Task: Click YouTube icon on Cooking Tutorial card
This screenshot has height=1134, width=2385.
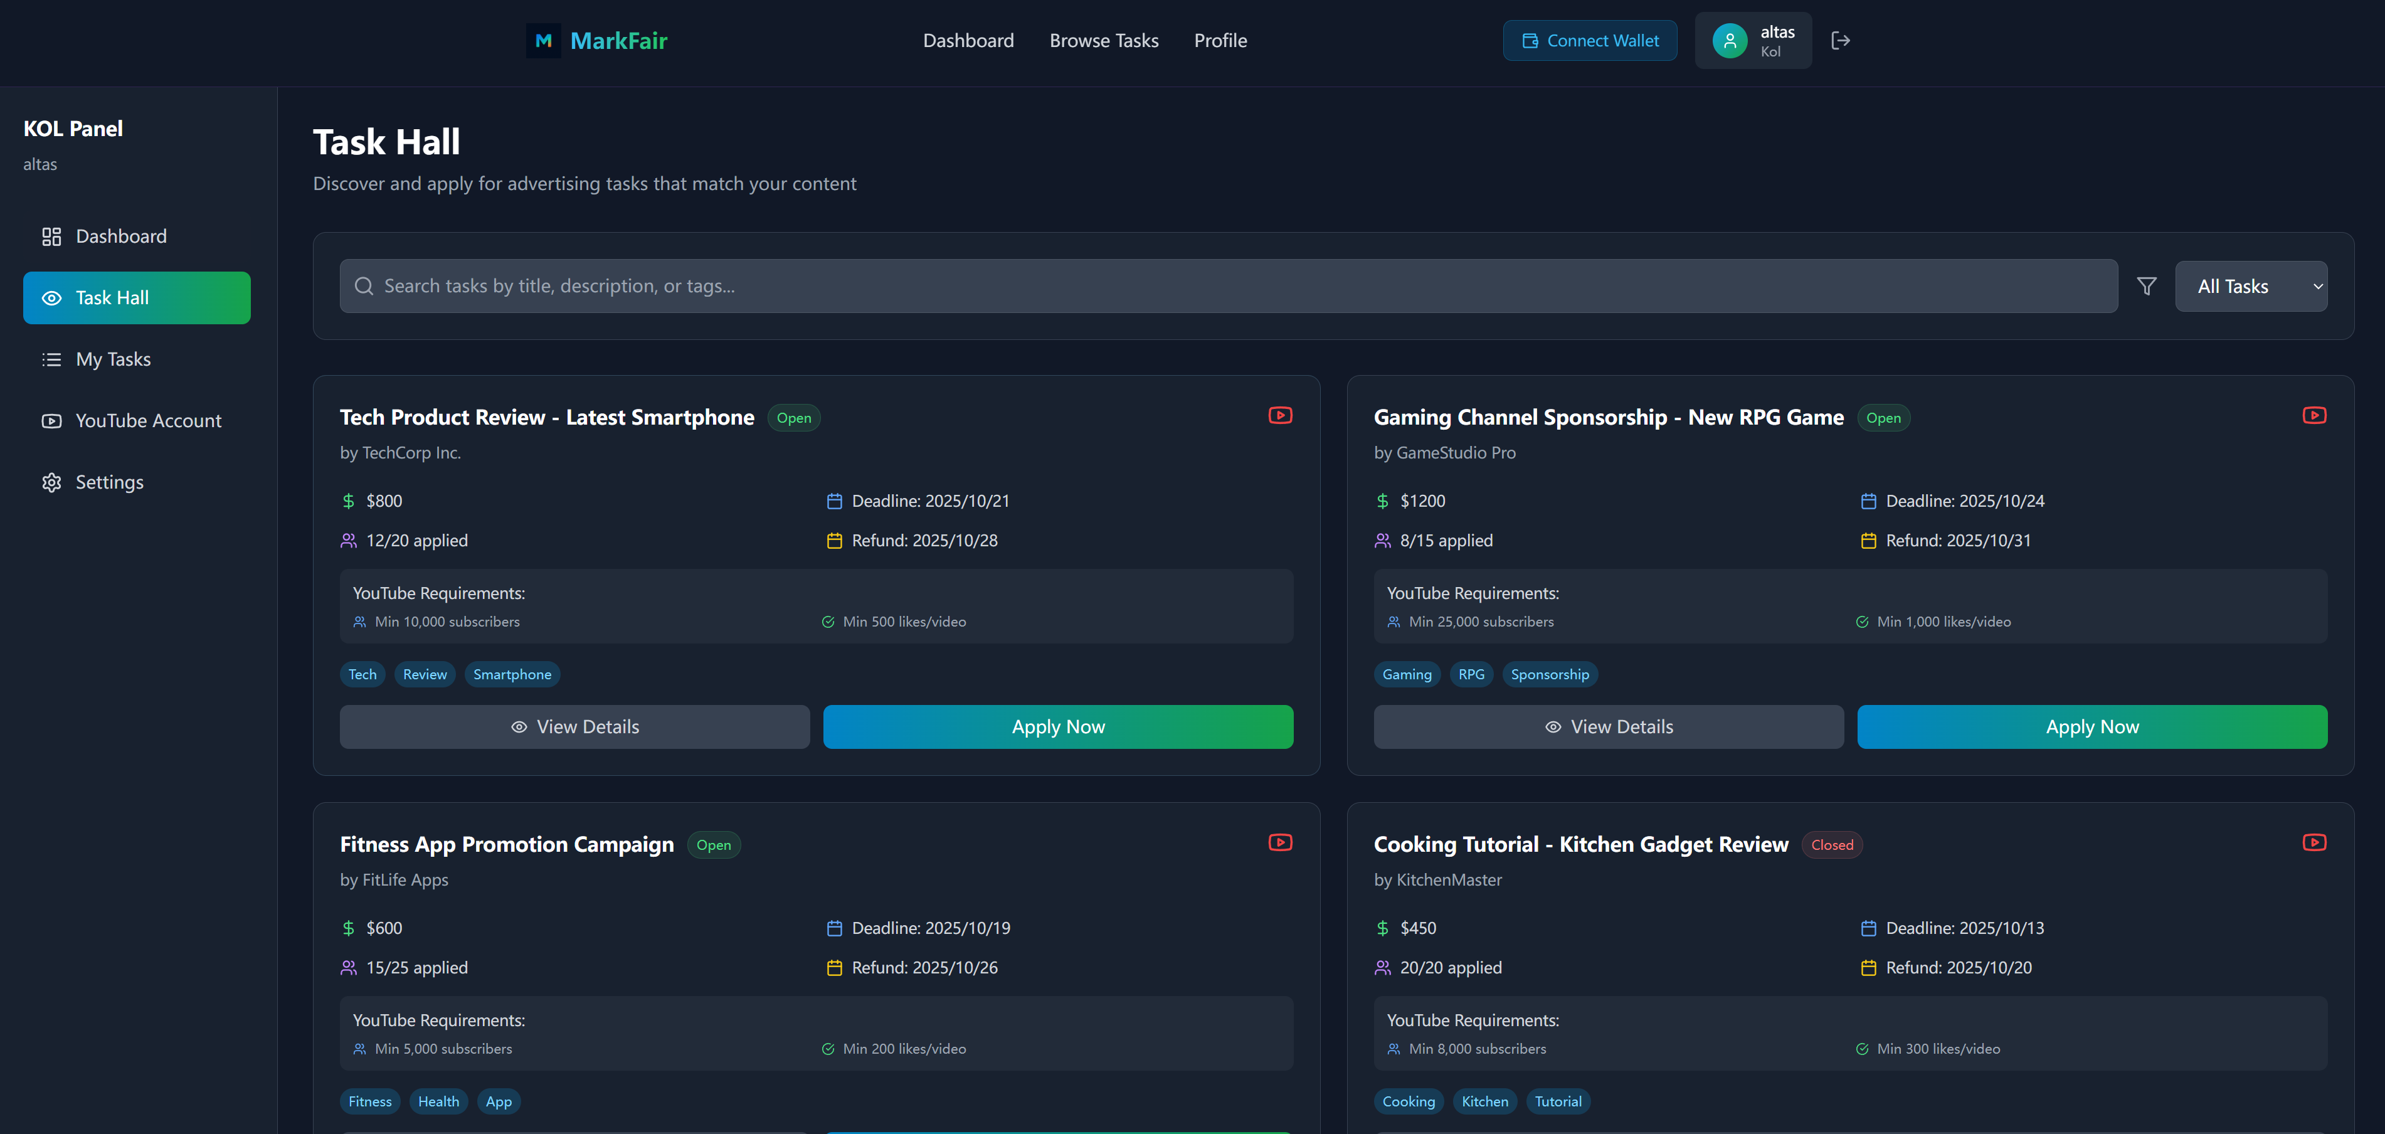Action: pos(2314,842)
